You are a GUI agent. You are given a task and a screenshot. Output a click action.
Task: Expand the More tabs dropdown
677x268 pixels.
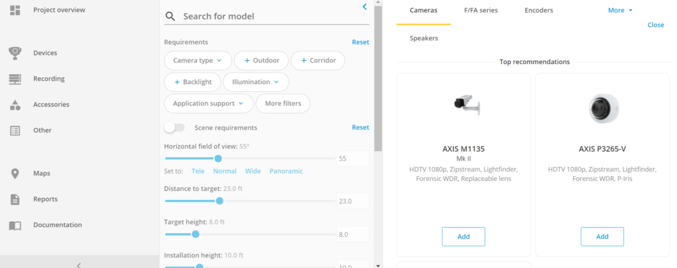(x=620, y=11)
